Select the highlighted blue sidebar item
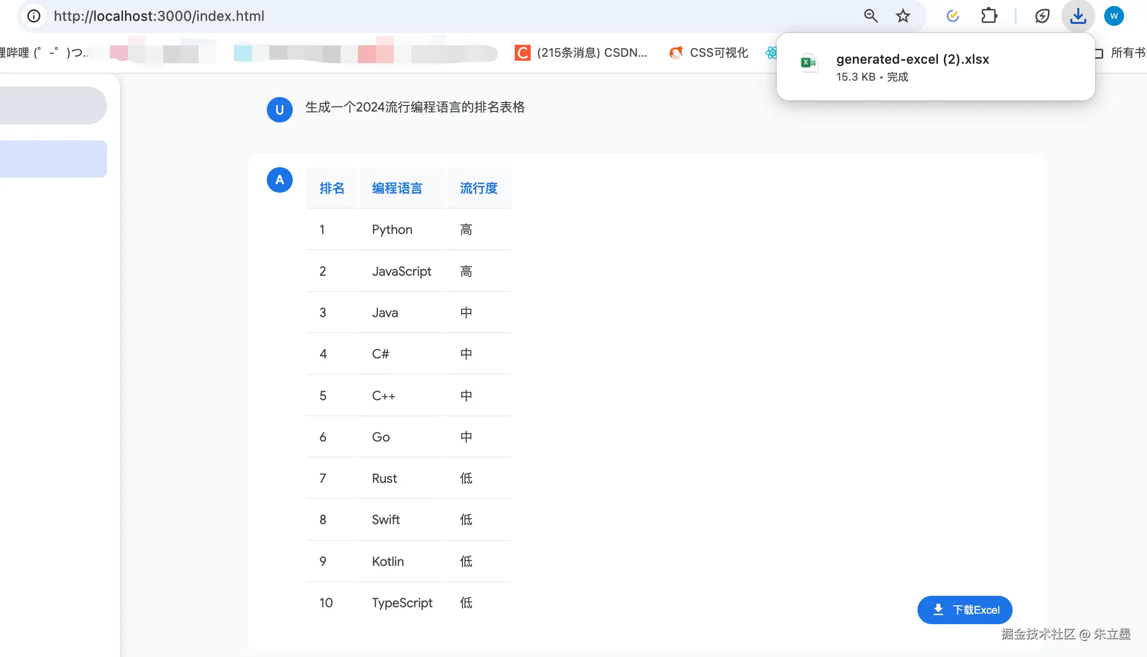Image resolution: width=1147 pixels, height=657 pixels. [x=52, y=159]
